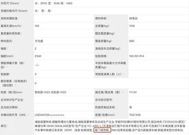Click the 额定载质量(kg) label
This screenshot has width=189, height=135.
[x=105, y=34]
